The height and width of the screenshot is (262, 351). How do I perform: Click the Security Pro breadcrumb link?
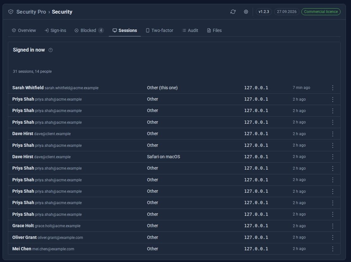(31, 12)
